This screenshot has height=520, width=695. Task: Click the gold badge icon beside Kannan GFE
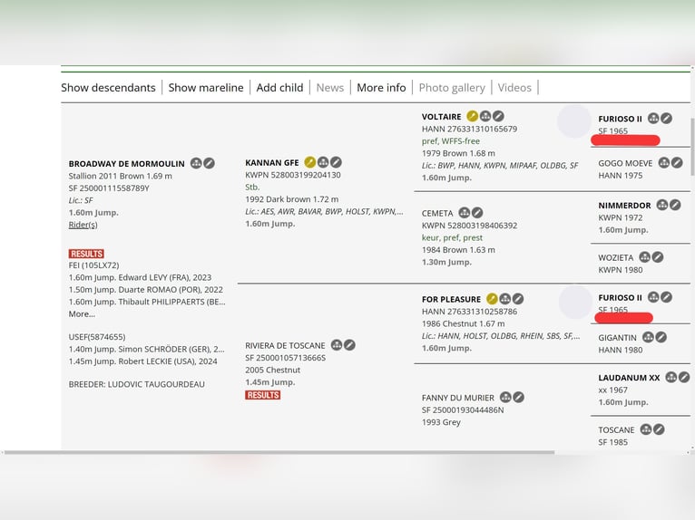(310, 162)
